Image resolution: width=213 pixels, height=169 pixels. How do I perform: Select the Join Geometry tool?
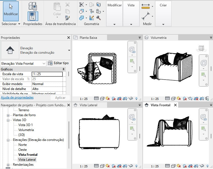point(81,18)
